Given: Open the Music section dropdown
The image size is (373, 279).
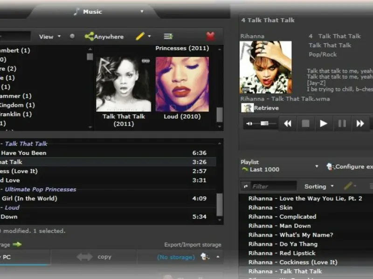Looking at the screenshot, I should [x=142, y=11].
